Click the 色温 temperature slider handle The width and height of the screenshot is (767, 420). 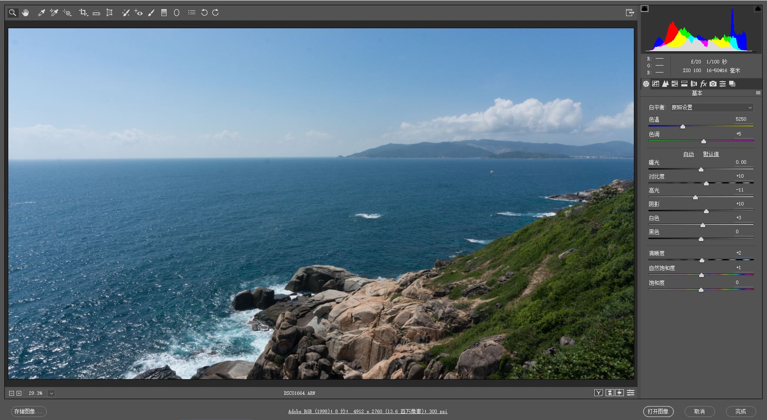(x=683, y=126)
